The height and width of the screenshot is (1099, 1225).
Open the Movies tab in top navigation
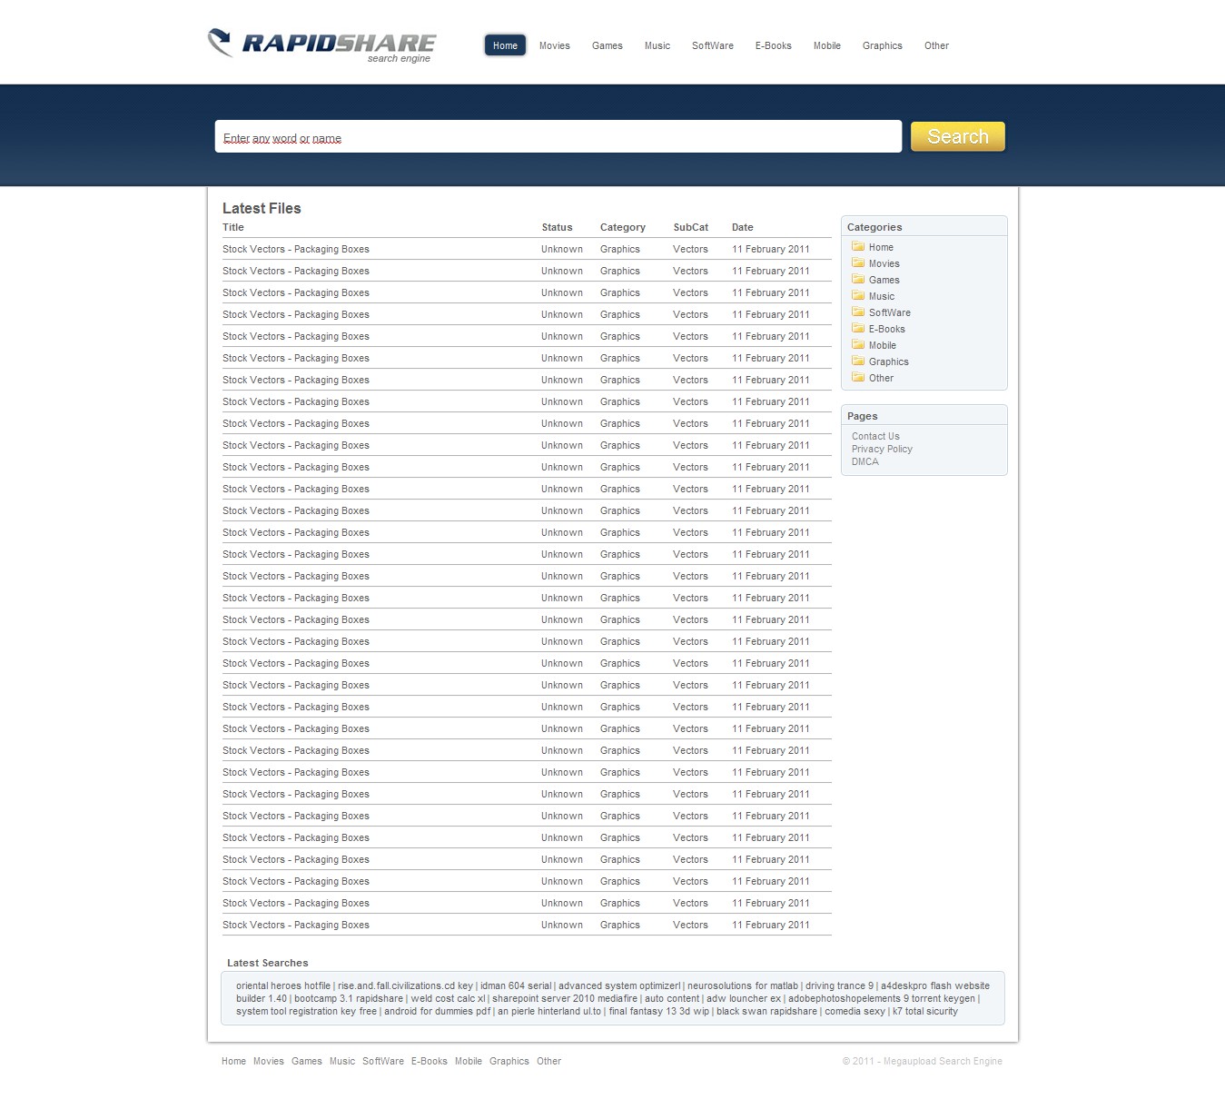click(555, 45)
